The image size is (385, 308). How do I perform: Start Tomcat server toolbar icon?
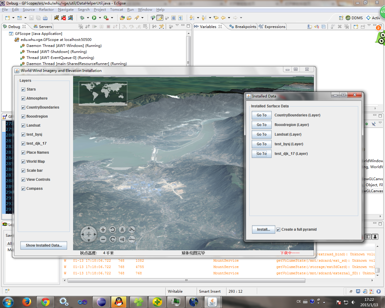(x=57, y=18)
